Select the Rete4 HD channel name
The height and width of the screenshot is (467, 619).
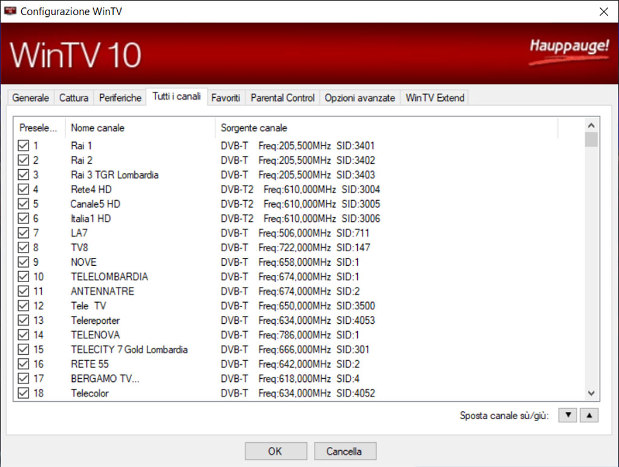[91, 189]
